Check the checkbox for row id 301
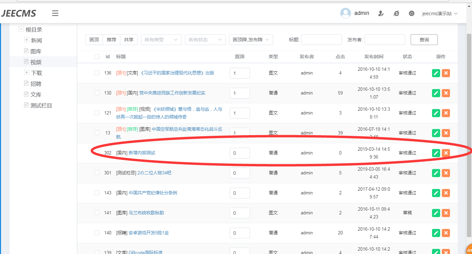The height and width of the screenshot is (254, 472). pyautogui.click(x=97, y=173)
